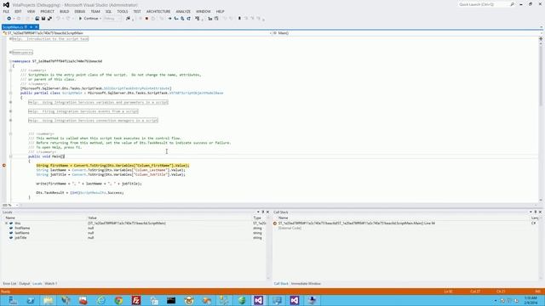Click the Continue debugging button
The width and height of the screenshot is (545, 306).
tap(89, 19)
